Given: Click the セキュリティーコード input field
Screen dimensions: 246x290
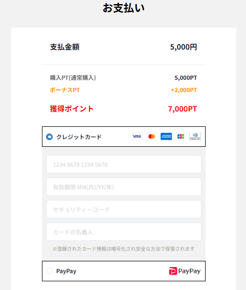Looking at the screenshot, I should [x=124, y=209].
